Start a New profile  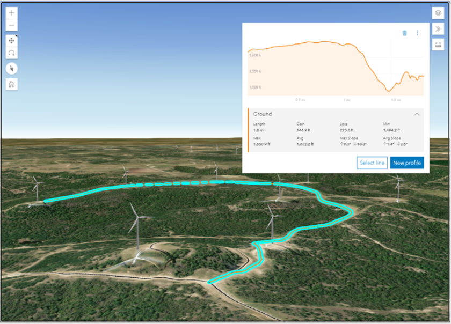tap(406, 163)
